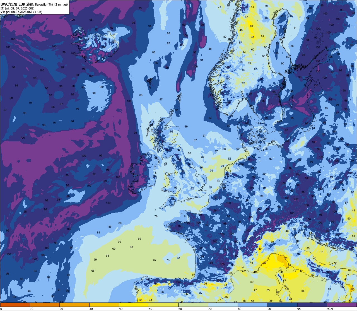The image size is (357, 311).
Task: Click the humidity value "46" near the Alps
Action: point(287,232)
